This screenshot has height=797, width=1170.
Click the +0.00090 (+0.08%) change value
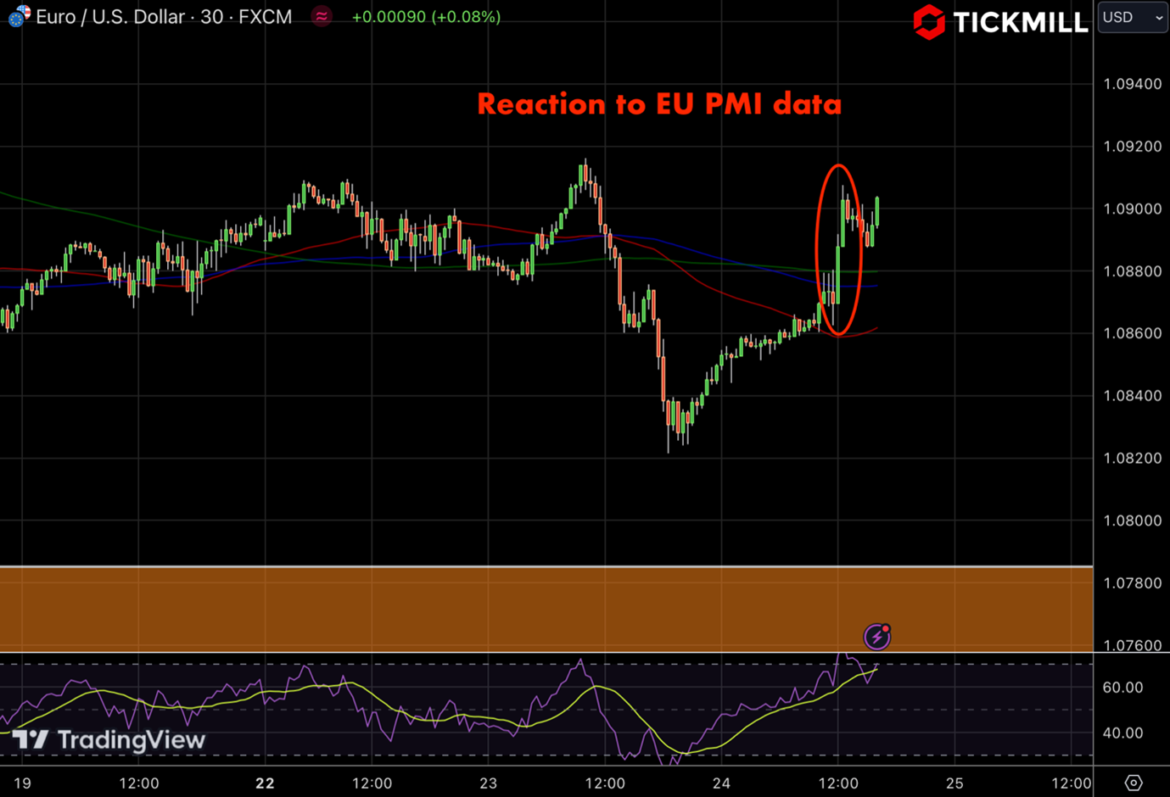point(426,17)
